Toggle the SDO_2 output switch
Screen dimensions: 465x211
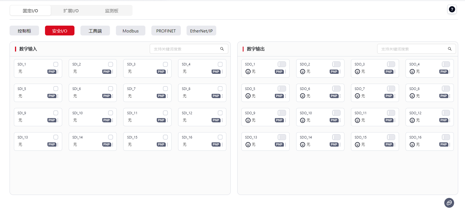tap(336, 64)
